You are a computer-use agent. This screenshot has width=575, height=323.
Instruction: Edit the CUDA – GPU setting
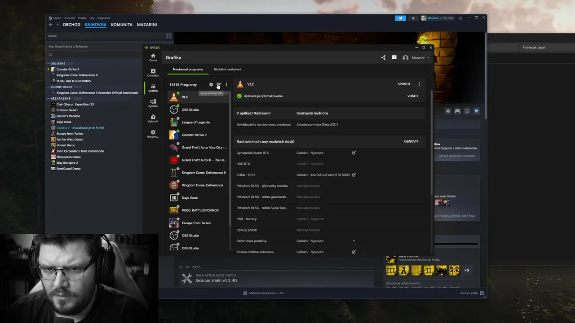pyautogui.click(x=354, y=175)
